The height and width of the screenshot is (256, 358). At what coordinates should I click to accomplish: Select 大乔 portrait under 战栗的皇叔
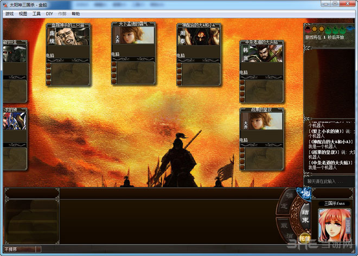[261, 121]
